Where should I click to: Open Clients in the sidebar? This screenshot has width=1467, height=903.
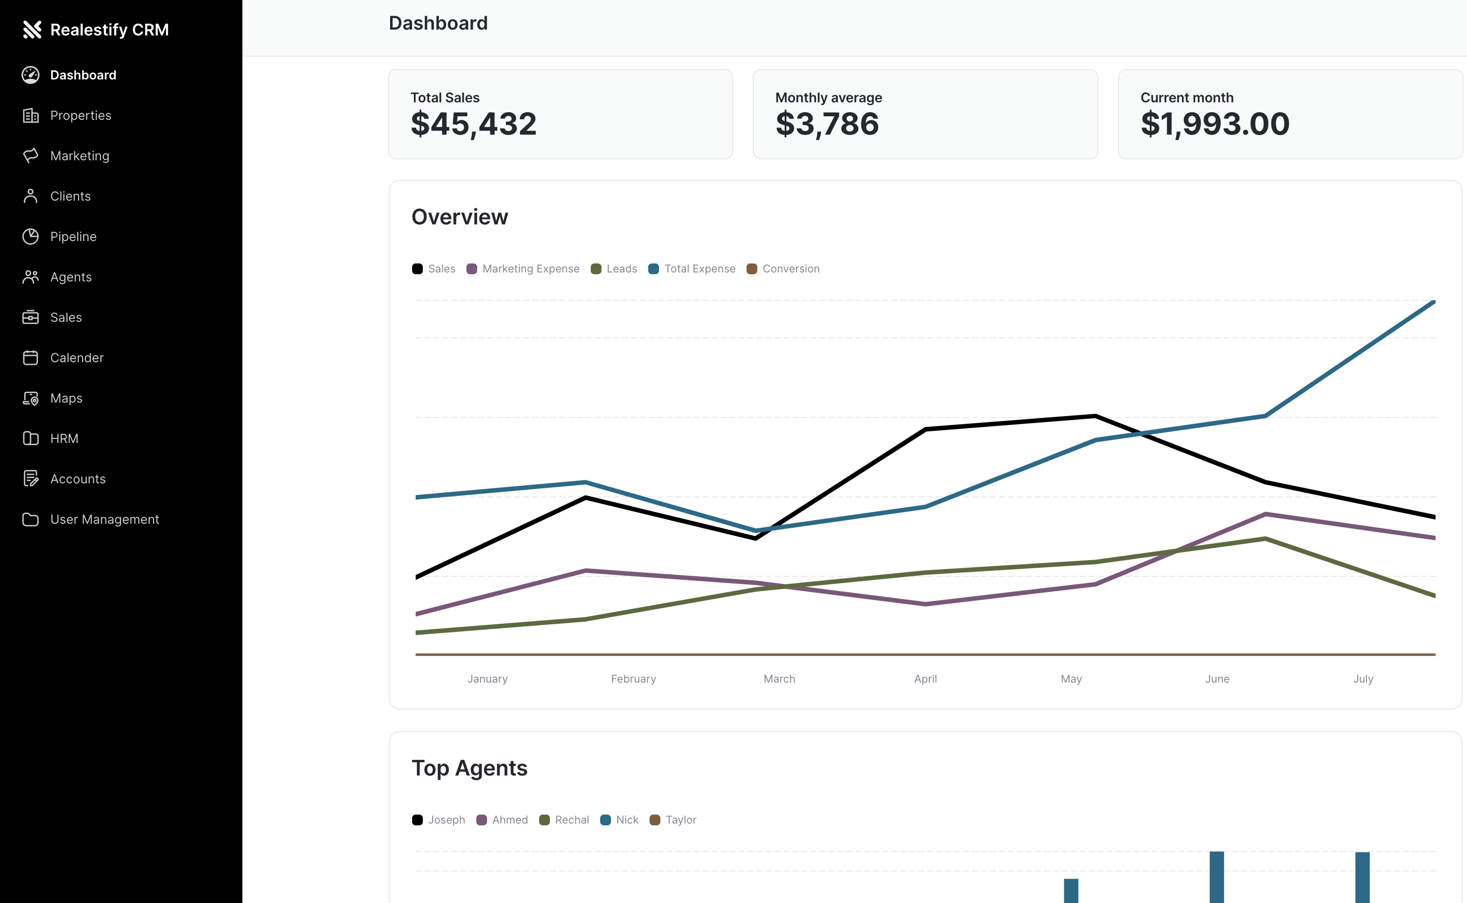70,196
